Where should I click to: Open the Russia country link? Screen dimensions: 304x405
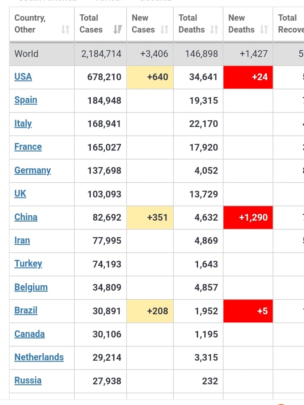(x=28, y=381)
